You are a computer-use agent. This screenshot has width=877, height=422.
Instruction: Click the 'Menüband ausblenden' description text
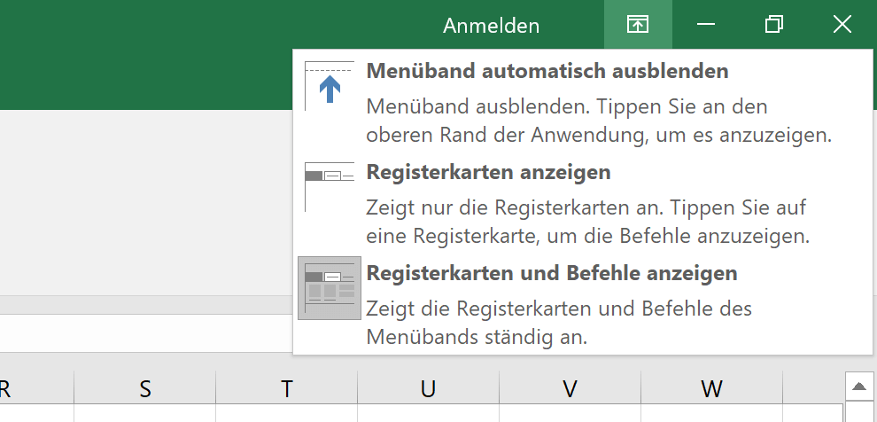[599, 121]
